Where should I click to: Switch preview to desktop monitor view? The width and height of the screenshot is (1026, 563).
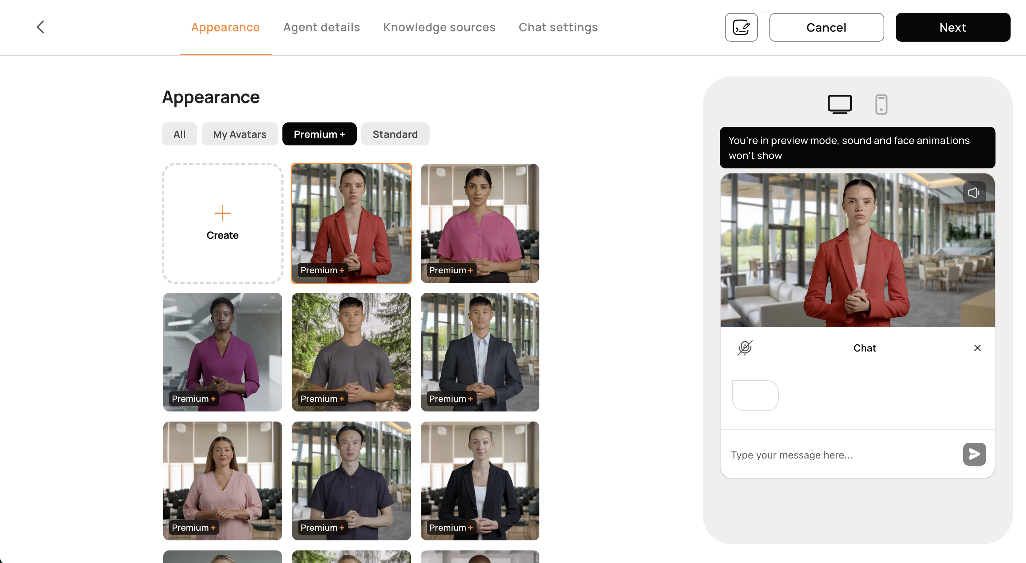pos(840,104)
